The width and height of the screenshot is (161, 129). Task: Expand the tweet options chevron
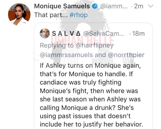pos(151,6)
